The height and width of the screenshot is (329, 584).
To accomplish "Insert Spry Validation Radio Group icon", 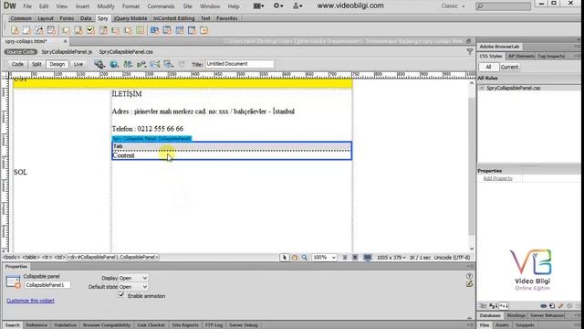I will (140, 30).
